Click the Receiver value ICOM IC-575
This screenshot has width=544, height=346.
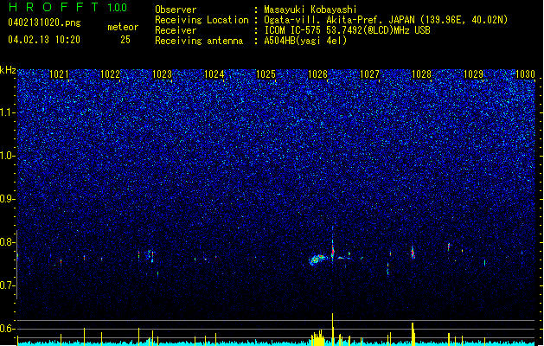[293, 30]
